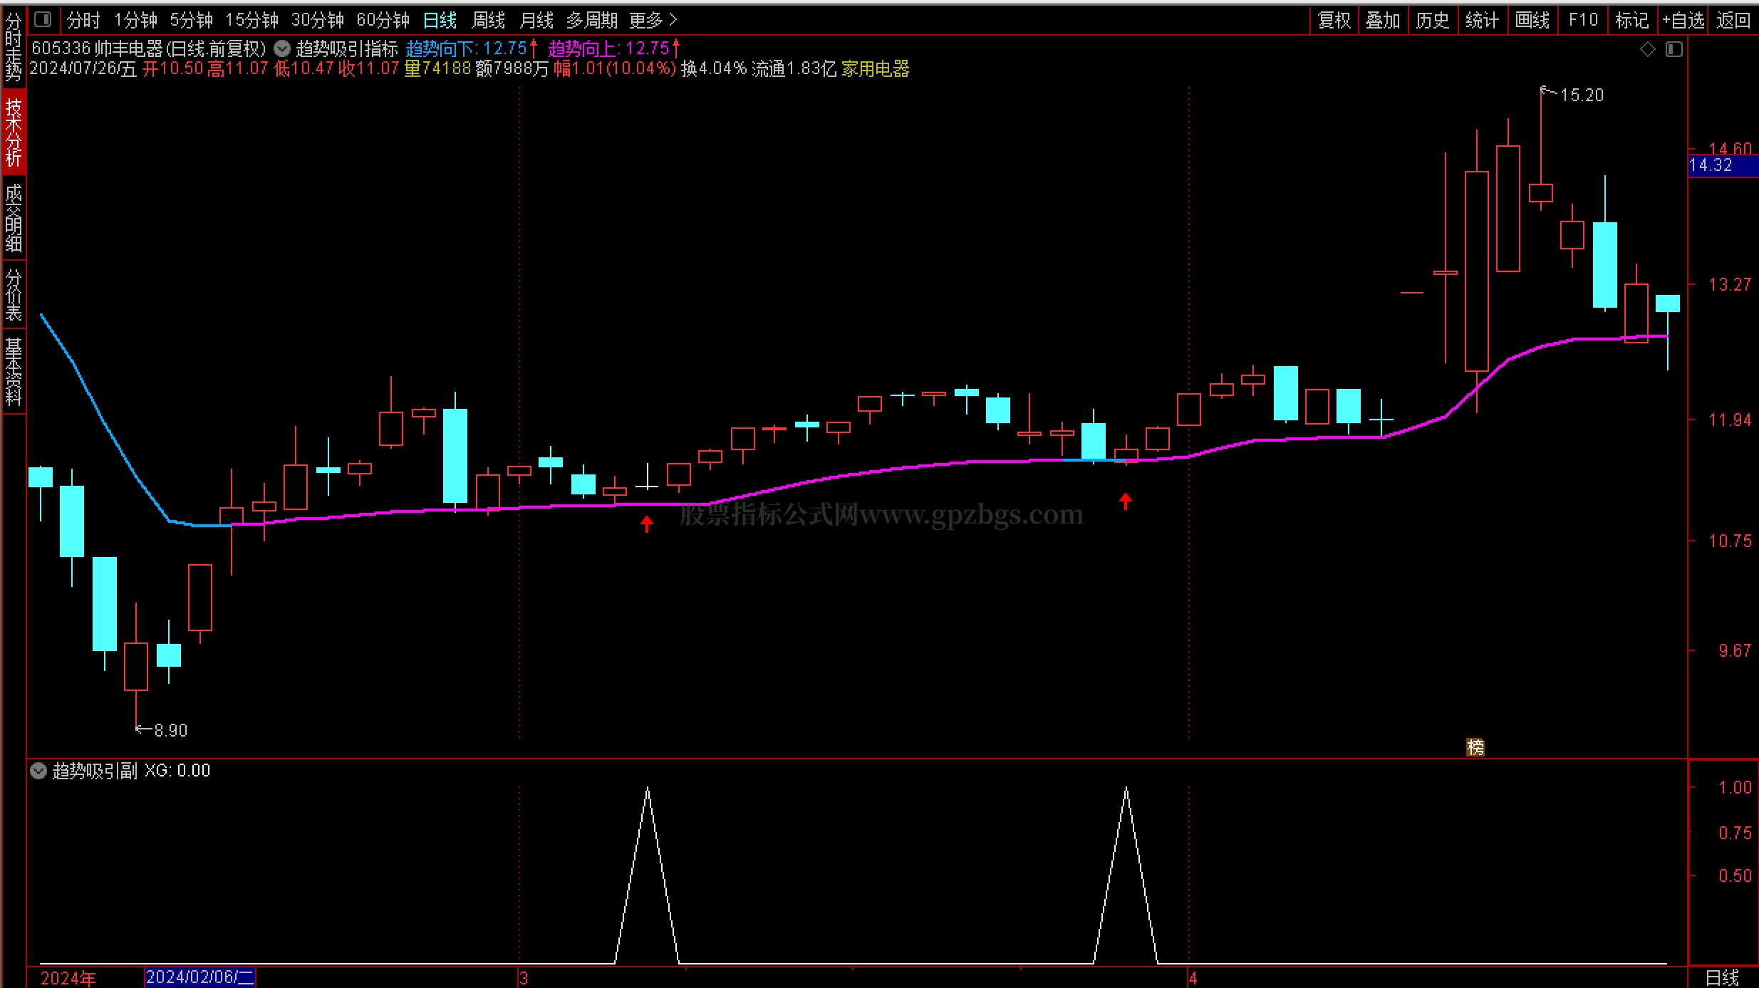Click the 15.20 high price label
The width and height of the screenshot is (1759, 988).
coord(1582,95)
